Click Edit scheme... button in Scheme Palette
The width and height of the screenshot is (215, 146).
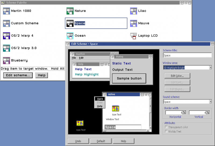(x=18, y=75)
